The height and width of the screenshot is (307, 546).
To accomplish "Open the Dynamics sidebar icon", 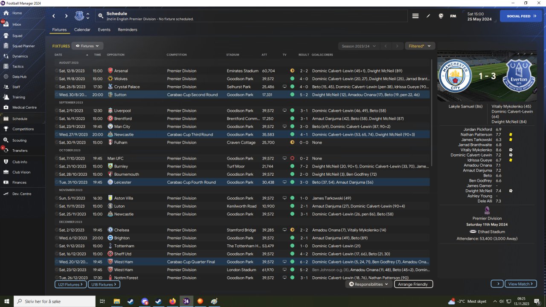I will [x=6, y=56].
